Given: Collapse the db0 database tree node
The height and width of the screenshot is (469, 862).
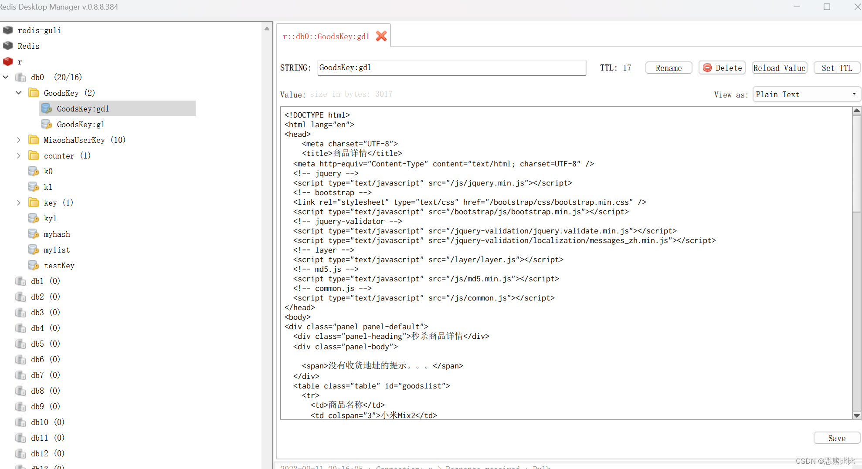Looking at the screenshot, I should (6, 77).
